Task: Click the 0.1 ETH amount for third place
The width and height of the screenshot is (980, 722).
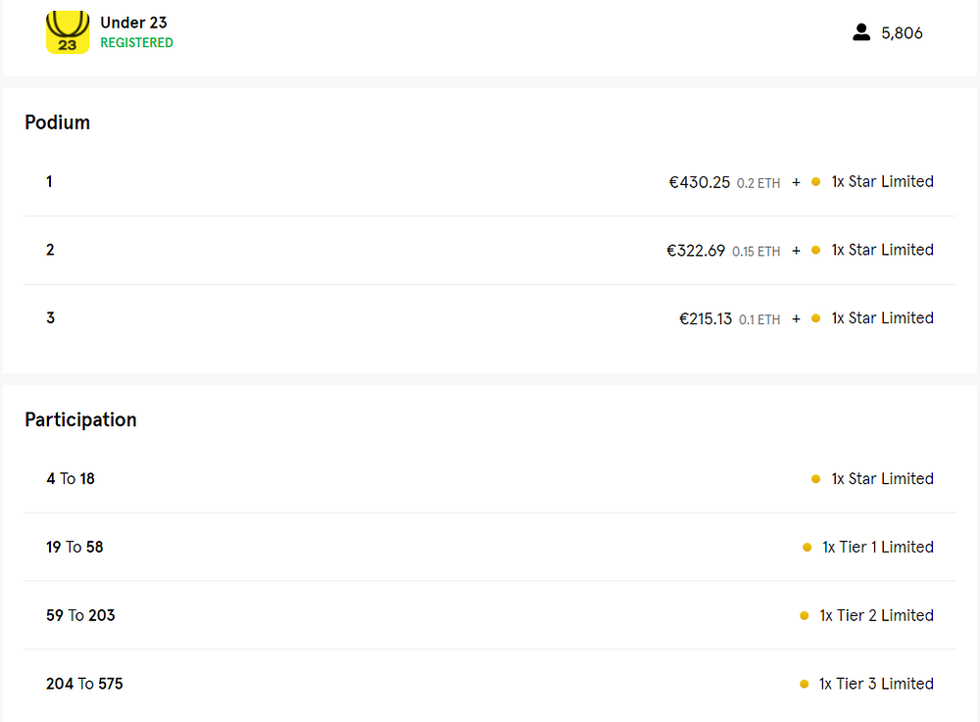Action: pos(759,319)
